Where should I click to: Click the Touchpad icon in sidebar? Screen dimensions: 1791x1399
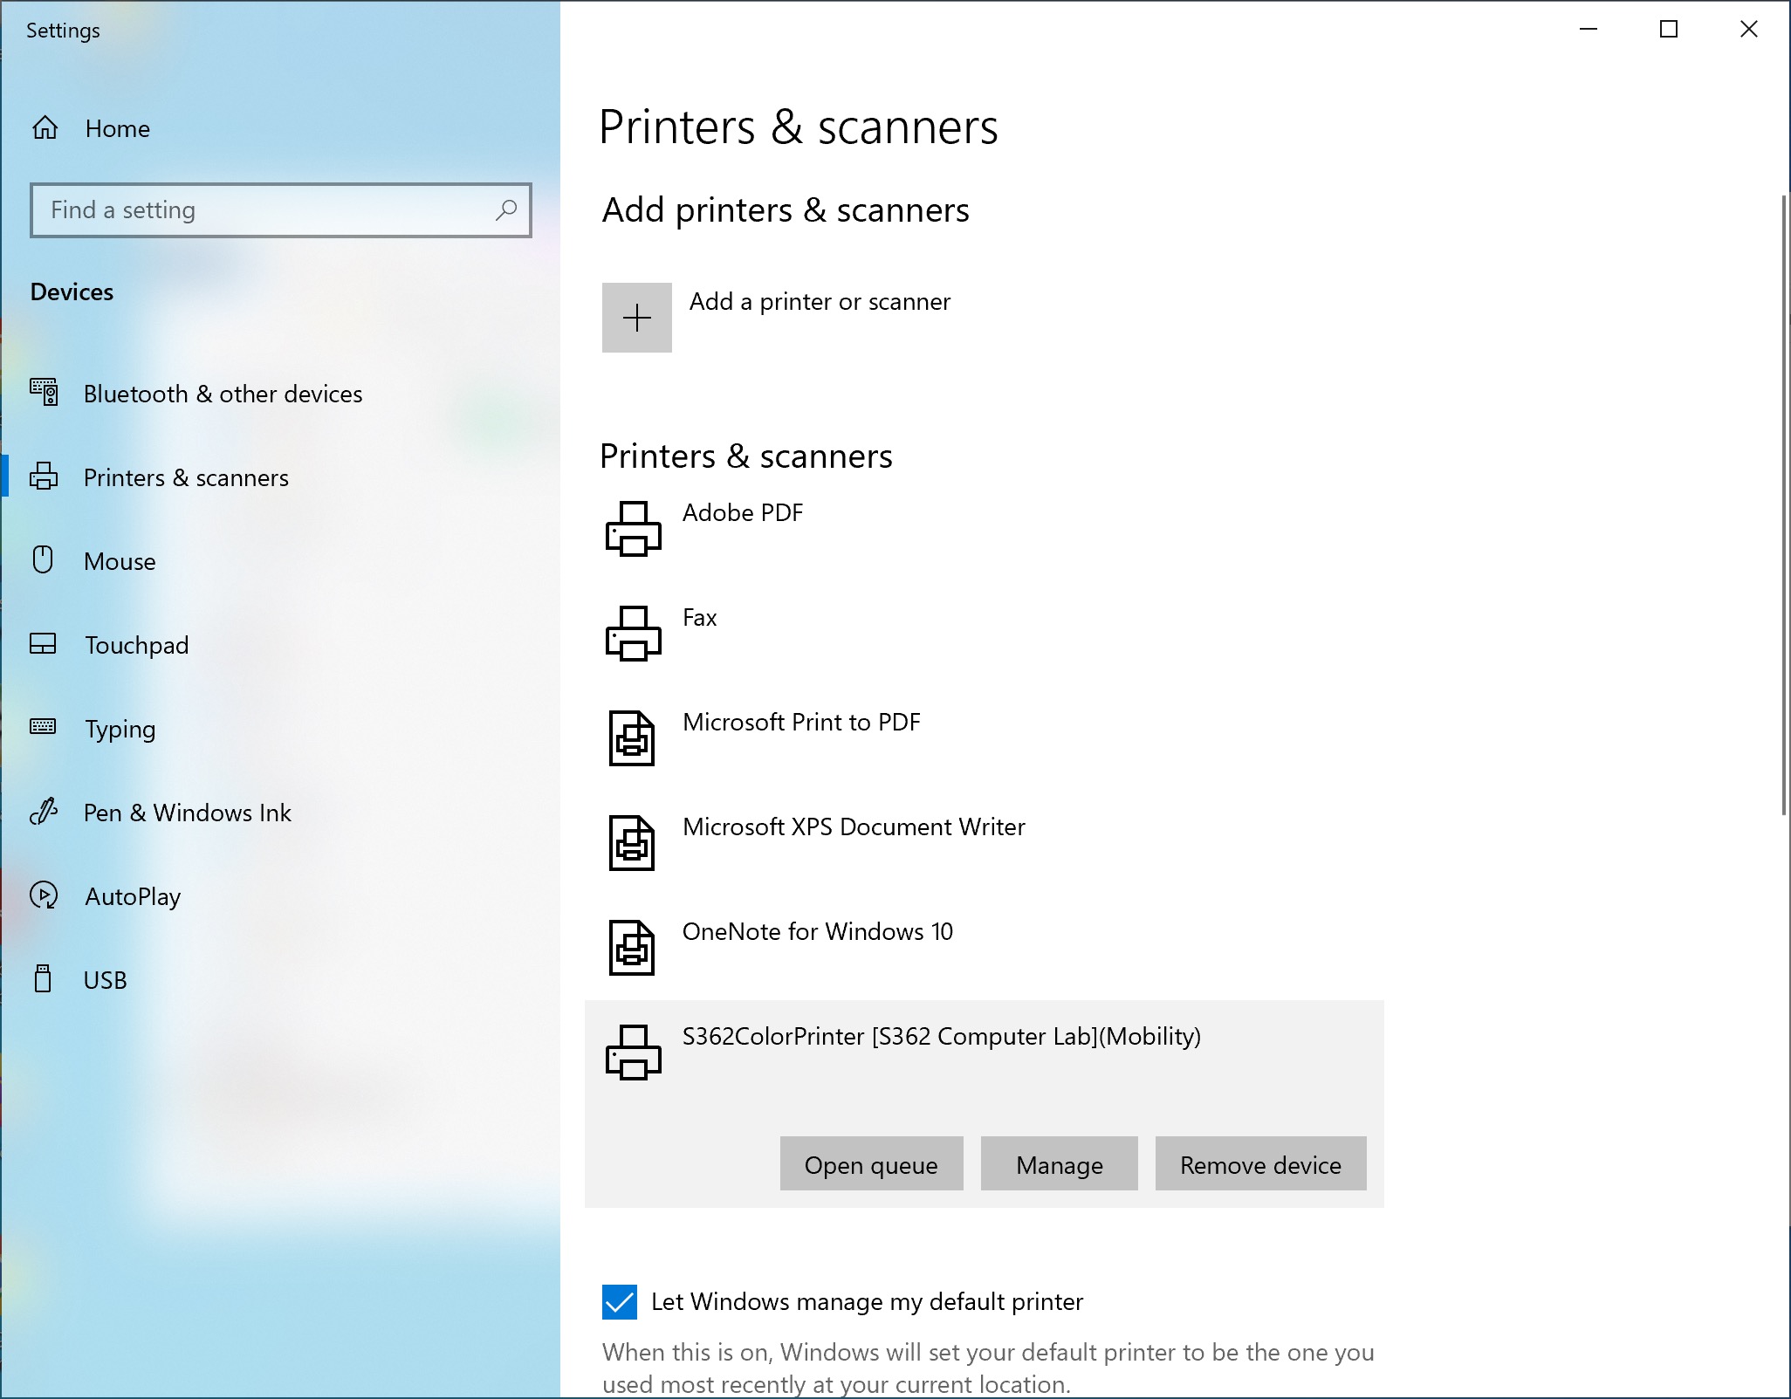(x=43, y=644)
